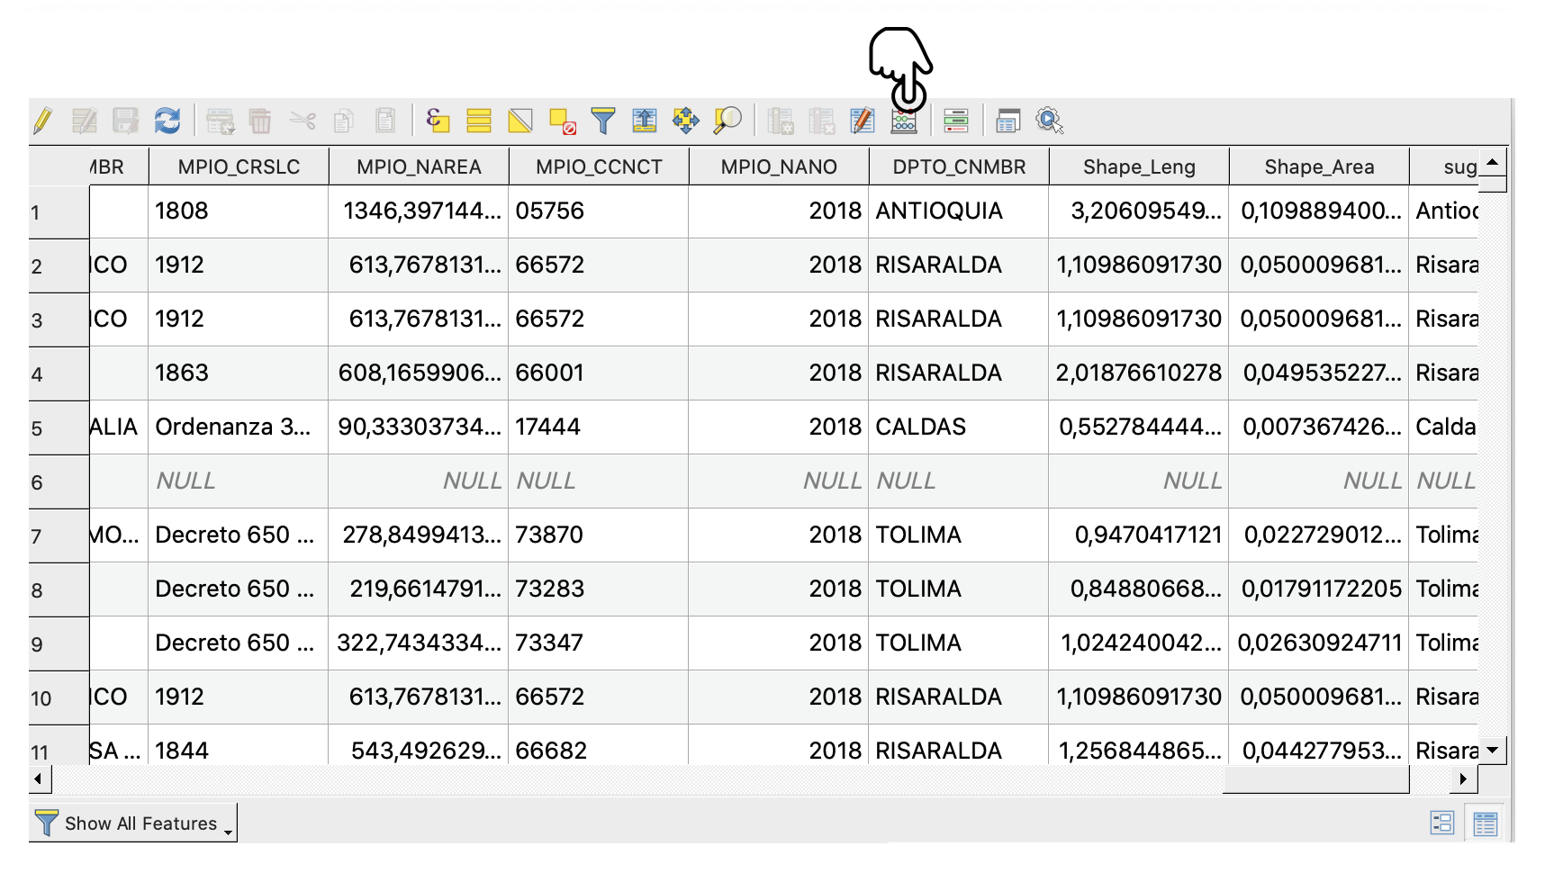
Task: Toggle multi edit mode
Action: coord(85,120)
